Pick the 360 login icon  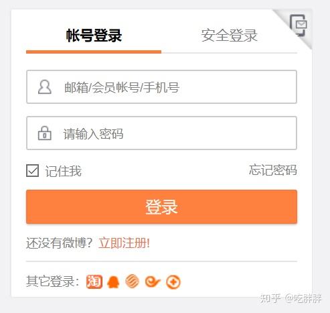(x=173, y=282)
